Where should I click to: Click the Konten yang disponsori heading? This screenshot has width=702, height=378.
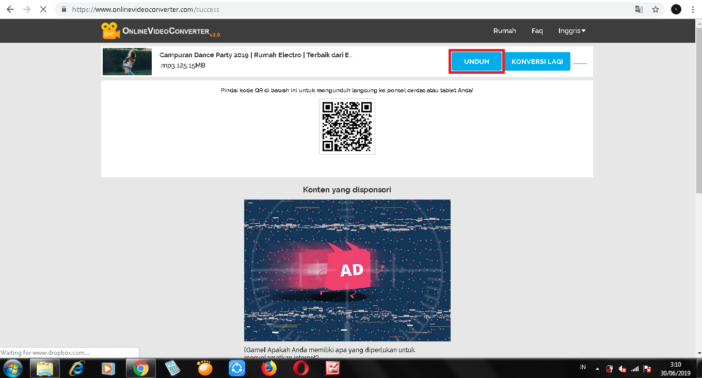(347, 190)
